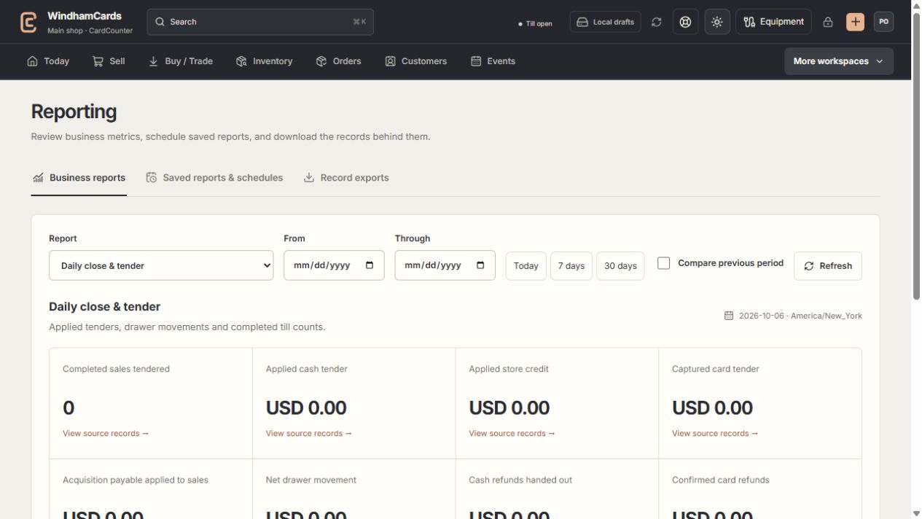
Task: Click the Refresh button
Action: pyautogui.click(x=828, y=266)
